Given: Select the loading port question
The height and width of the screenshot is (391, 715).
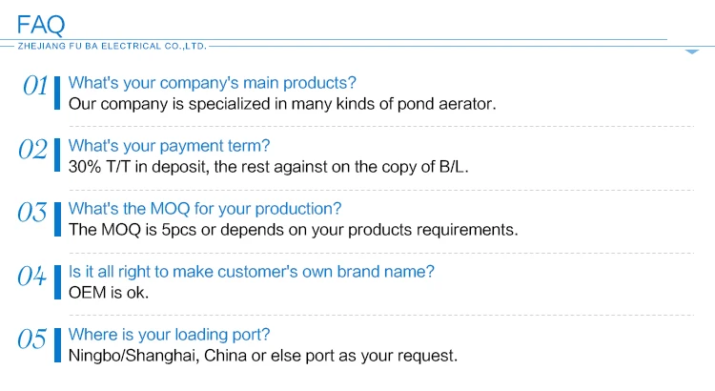Looking at the screenshot, I should (x=170, y=335).
